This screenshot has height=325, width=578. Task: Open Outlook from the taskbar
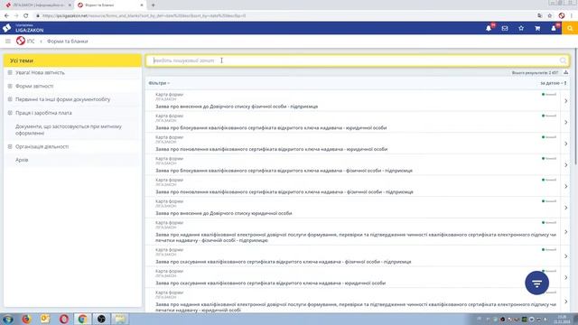[45, 319]
